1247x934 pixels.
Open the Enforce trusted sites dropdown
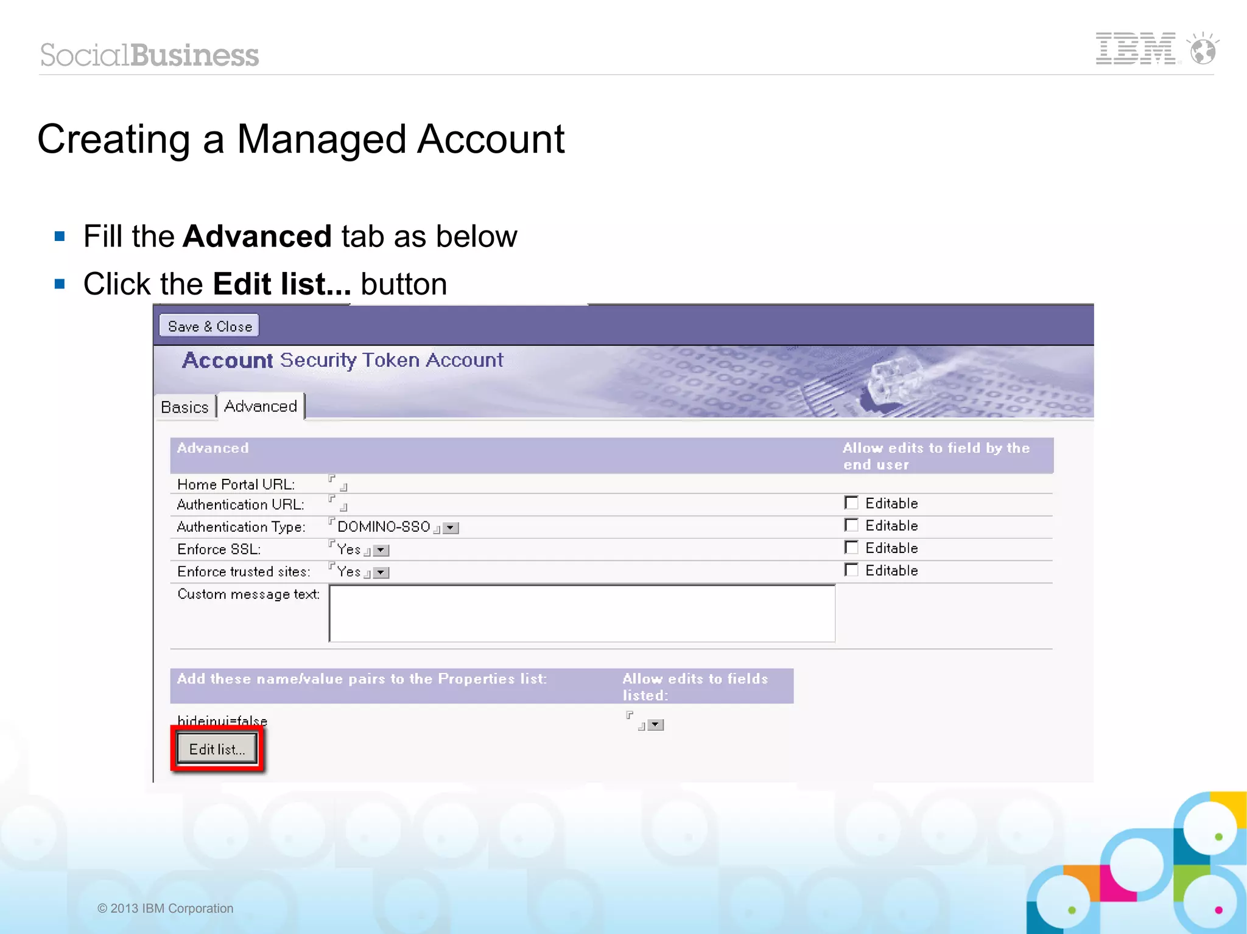pos(381,573)
